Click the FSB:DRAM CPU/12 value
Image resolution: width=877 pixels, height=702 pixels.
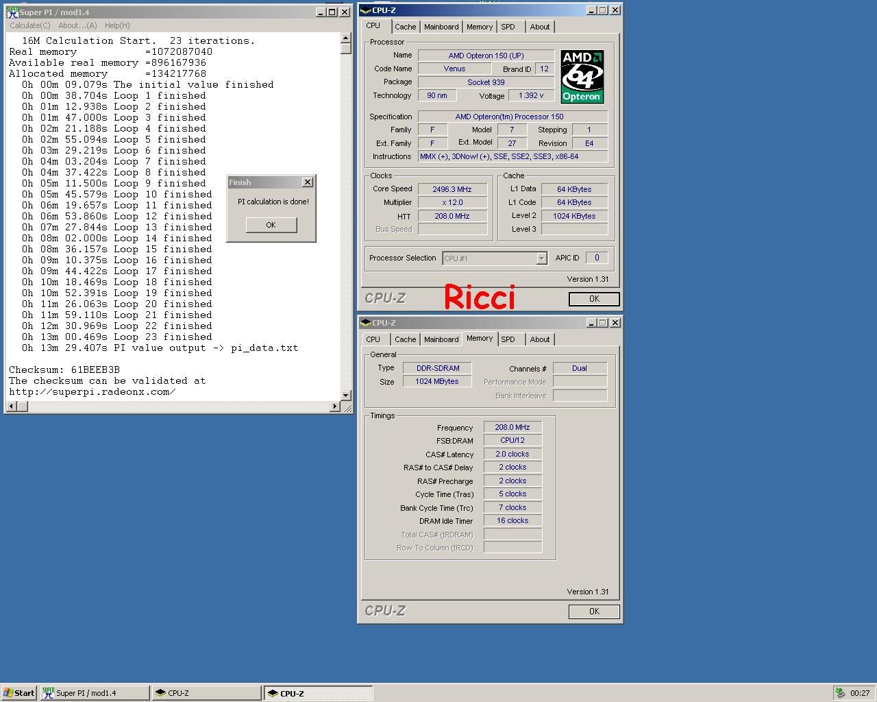pos(512,440)
